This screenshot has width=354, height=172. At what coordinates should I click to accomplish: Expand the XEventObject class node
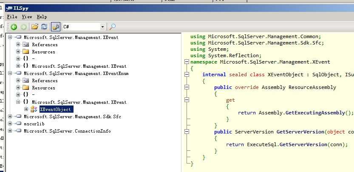tap(26, 109)
